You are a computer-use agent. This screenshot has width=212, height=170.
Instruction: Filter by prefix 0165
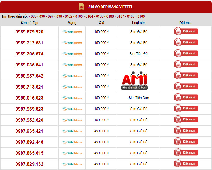point(100,16)
